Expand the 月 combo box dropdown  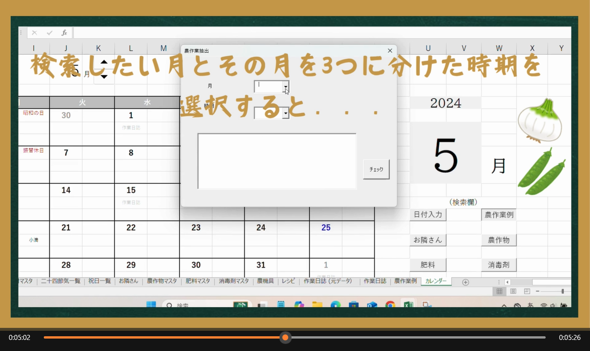[286, 86]
